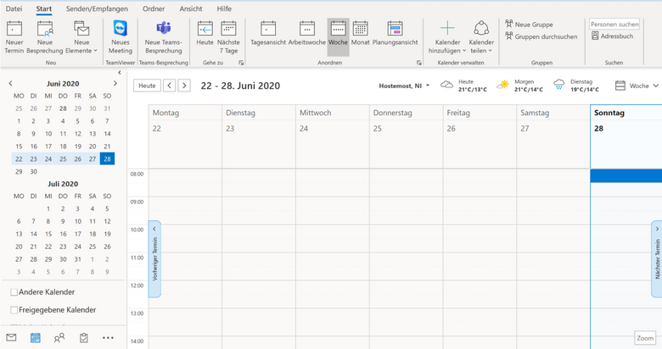This screenshot has height=349, width=662.
Task: Open People view in bottom navigation
Action: pos(59,337)
